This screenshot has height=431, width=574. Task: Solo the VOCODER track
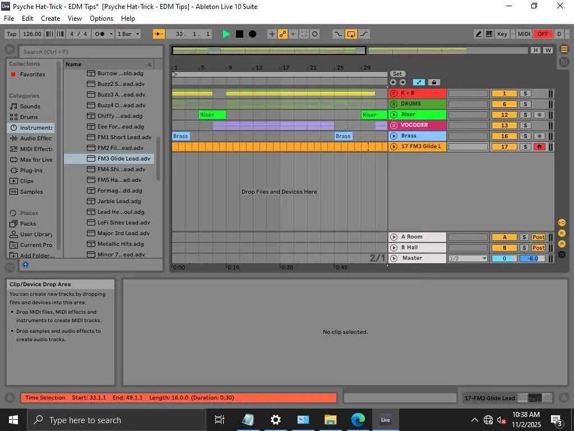coord(525,125)
